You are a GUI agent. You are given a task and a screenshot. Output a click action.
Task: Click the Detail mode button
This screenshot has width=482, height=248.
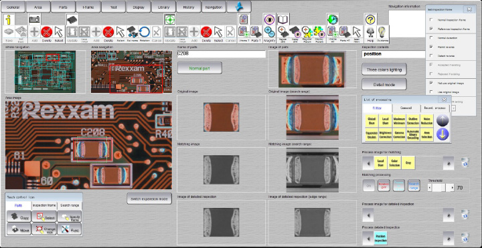[384, 84]
